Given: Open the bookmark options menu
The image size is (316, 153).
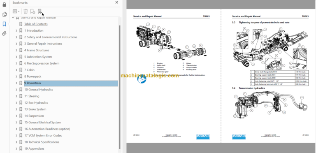Looking at the screenshot, I should [16, 12].
